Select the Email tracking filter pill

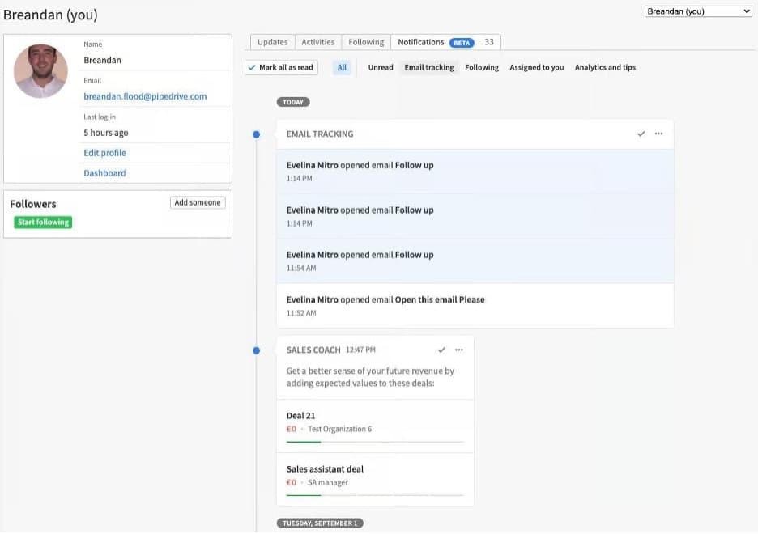(428, 67)
